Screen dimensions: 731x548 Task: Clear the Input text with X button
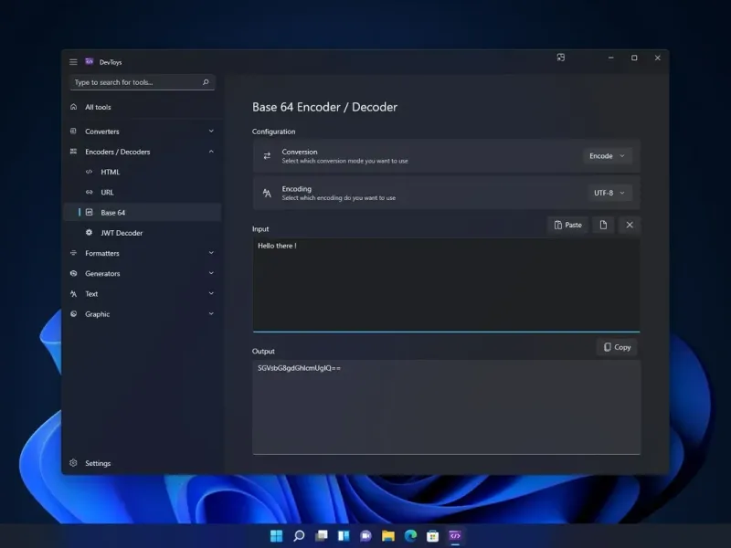tap(630, 225)
